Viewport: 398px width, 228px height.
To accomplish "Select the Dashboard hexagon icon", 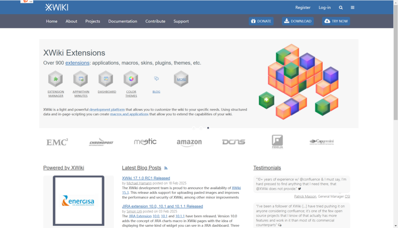I will (106, 79).
